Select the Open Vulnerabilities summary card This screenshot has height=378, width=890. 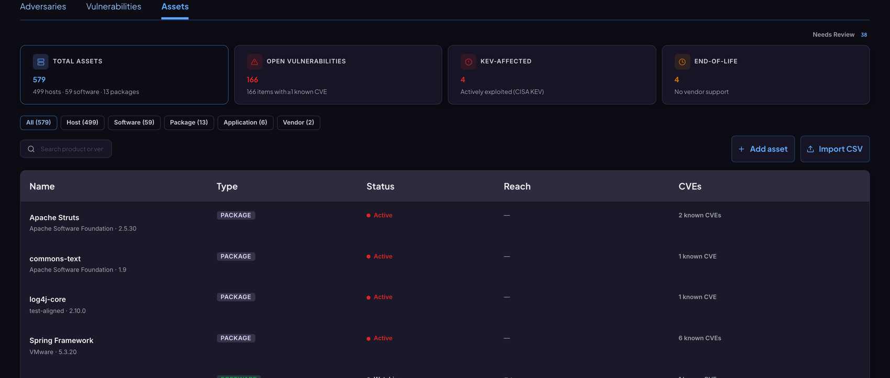(338, 75)
